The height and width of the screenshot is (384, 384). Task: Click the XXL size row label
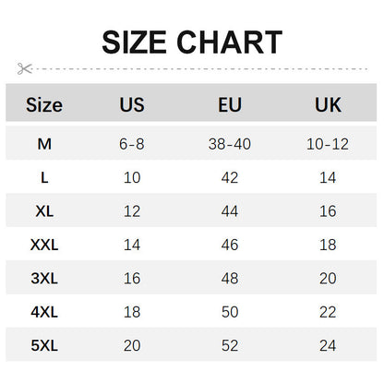pyautogui.click(x=44, y=245)
